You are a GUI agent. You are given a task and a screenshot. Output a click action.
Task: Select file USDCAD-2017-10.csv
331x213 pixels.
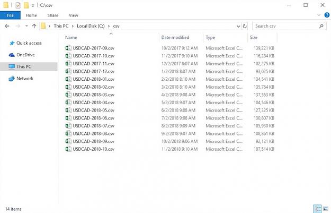click(x=94, y=56)
